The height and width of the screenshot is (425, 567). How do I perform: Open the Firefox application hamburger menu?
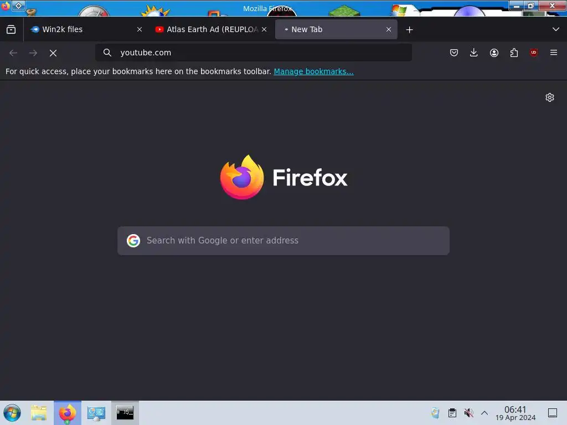(x=554, y=53)
